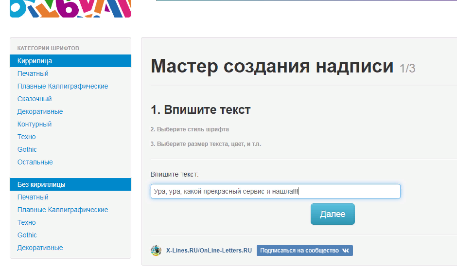Click the КАТЕГОРИИ ШРИФТОВ sidebar label
Viewport: 457px width, 270px height.
click(48, 48)
